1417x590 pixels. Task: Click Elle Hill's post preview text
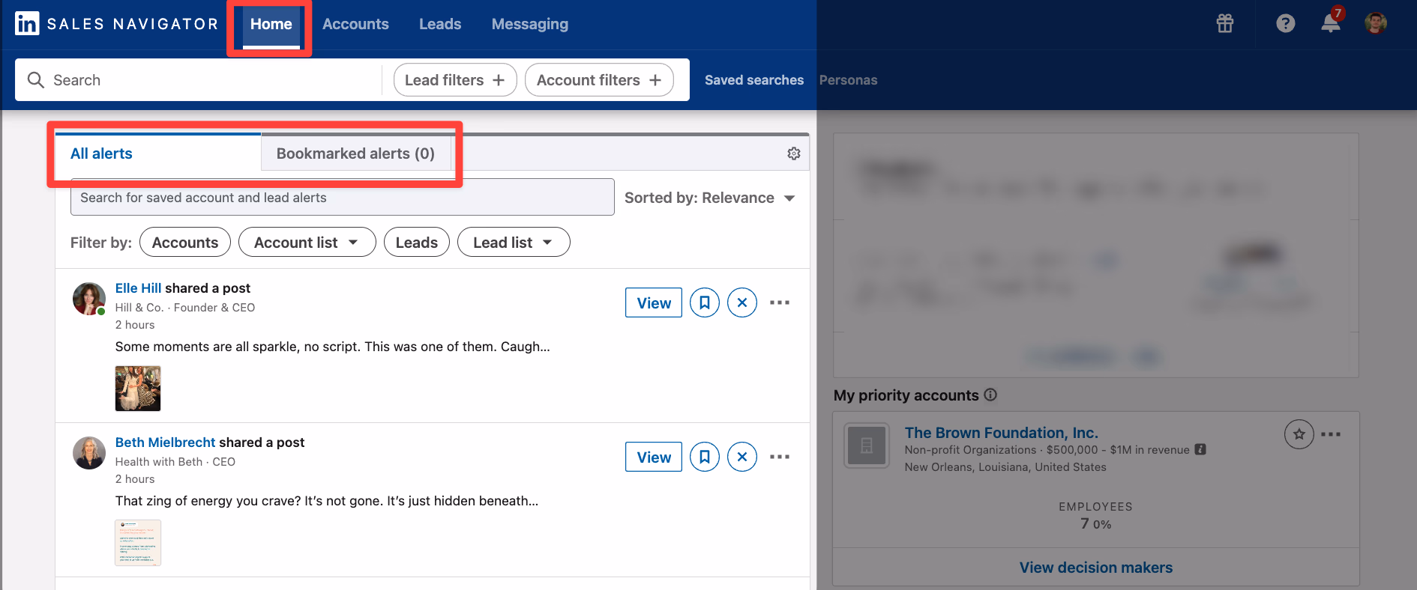(x=332, y=347)
